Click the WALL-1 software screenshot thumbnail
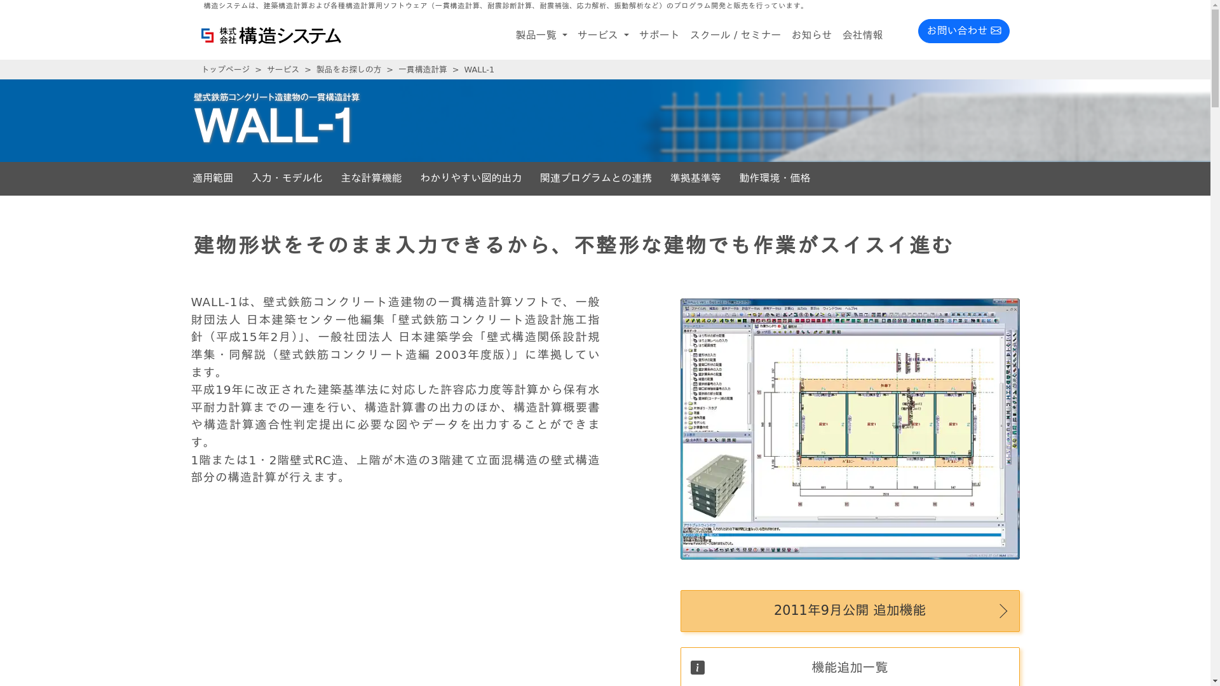Viewport: 1220px width, 686px height. click(850, 429)
